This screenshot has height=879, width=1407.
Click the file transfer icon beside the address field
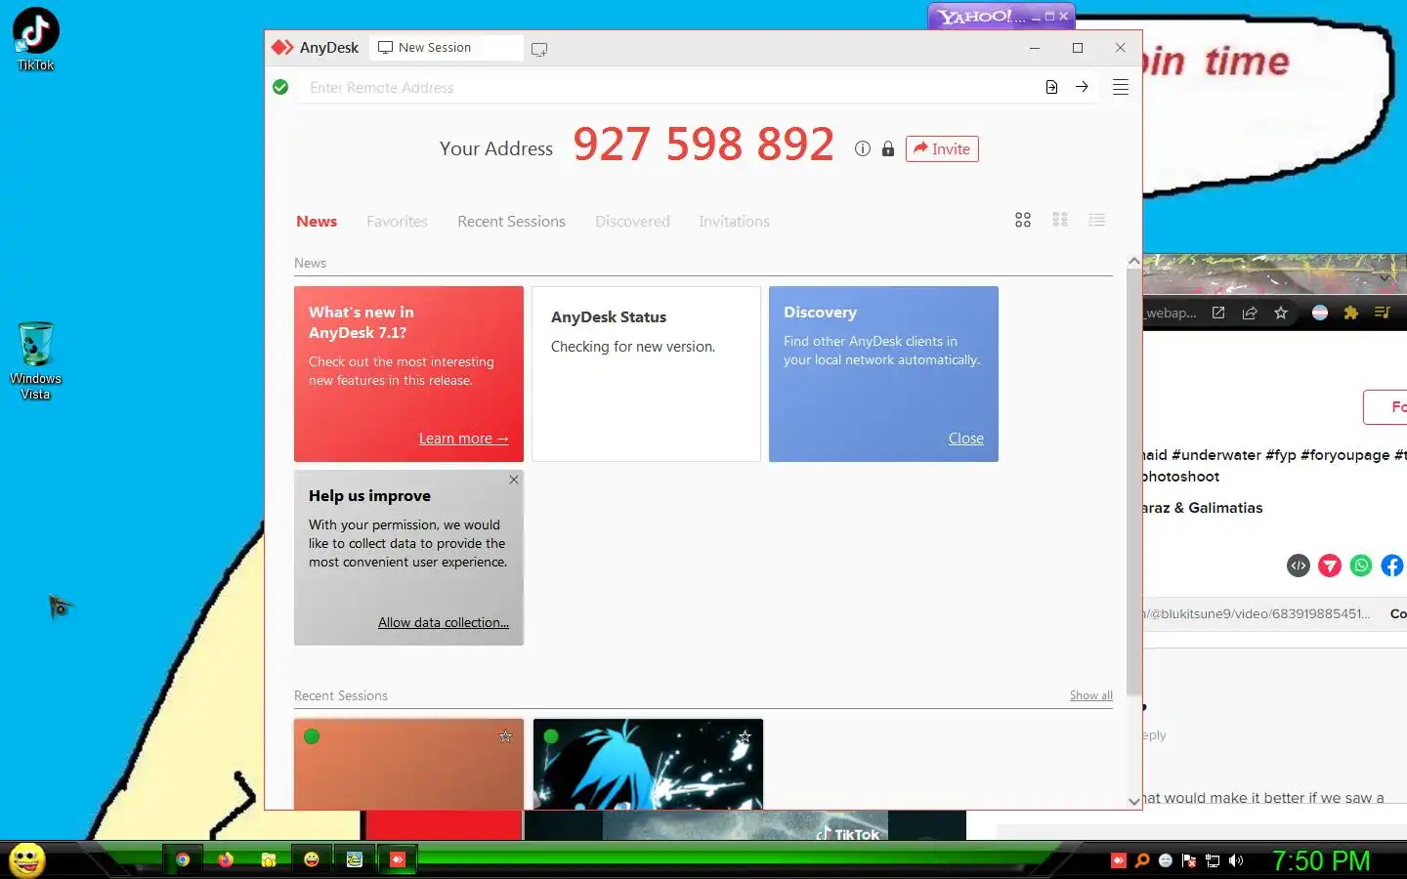(1051, 87)
